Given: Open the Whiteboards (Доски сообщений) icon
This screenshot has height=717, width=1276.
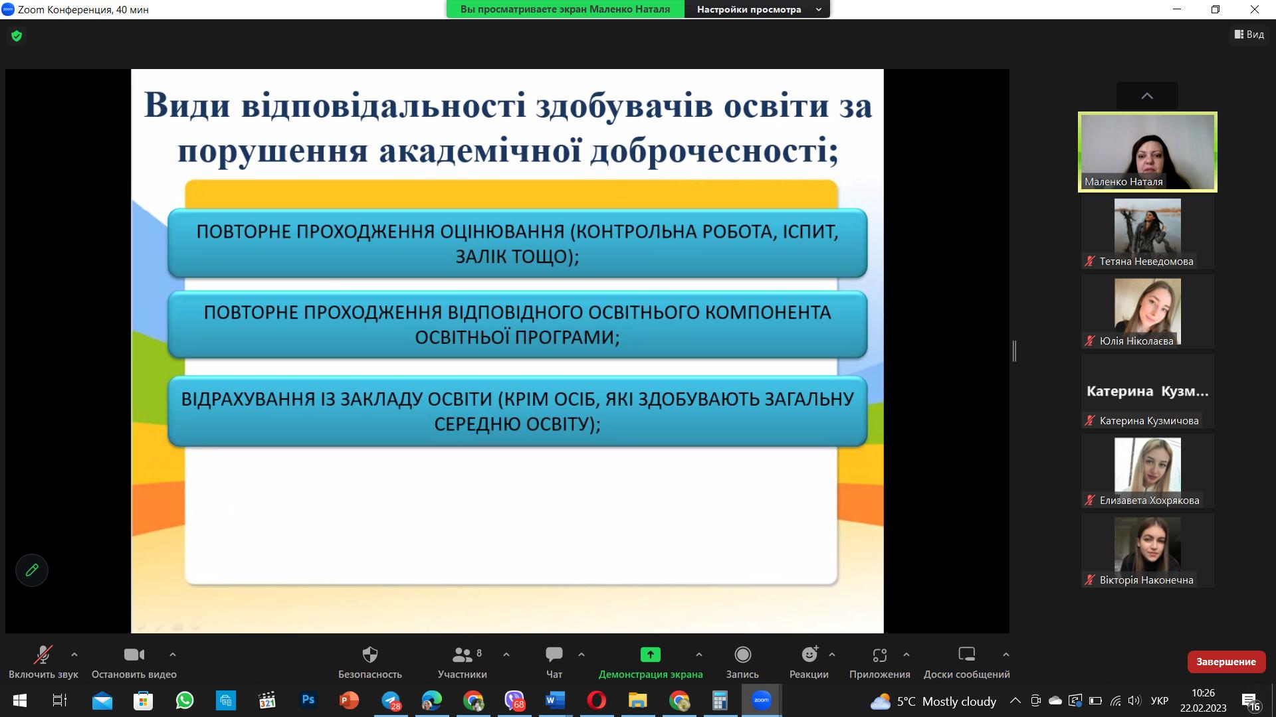Looking at the screenshot, I should 966,655.
